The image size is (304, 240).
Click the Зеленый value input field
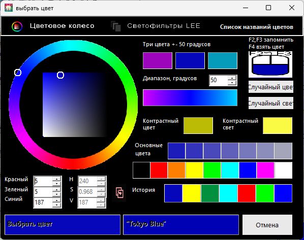click(43, 192)
